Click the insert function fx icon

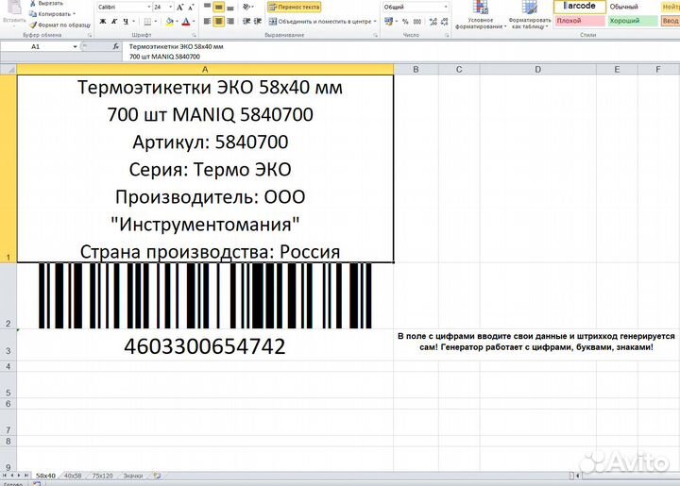click(x=116, y=46)
